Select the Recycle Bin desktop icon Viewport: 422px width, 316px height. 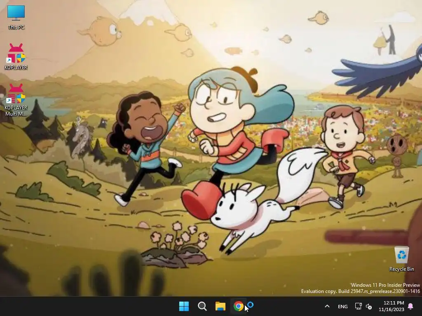click(x=401, y=259)
